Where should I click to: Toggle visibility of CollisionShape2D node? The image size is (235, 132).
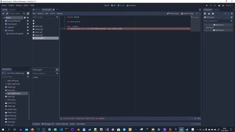(x=28, y=34)
